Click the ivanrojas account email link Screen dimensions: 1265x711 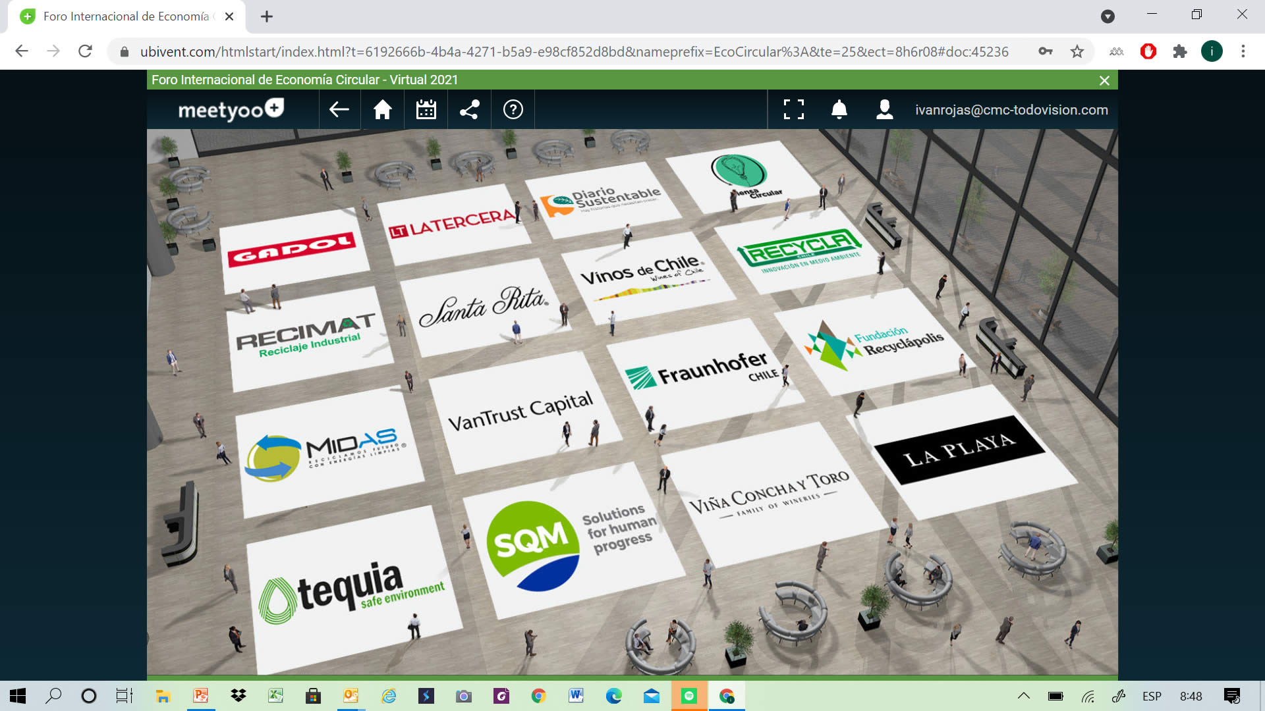click(1011, 110)
